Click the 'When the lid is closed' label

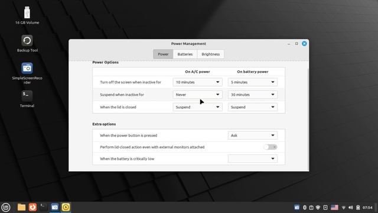pos(118,107)
